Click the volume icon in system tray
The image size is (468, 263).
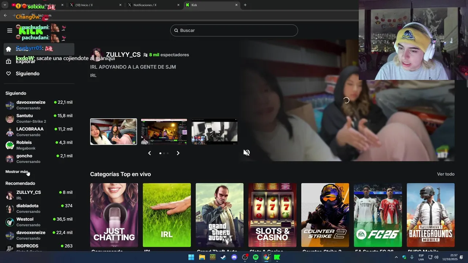(x=436, y=257)
